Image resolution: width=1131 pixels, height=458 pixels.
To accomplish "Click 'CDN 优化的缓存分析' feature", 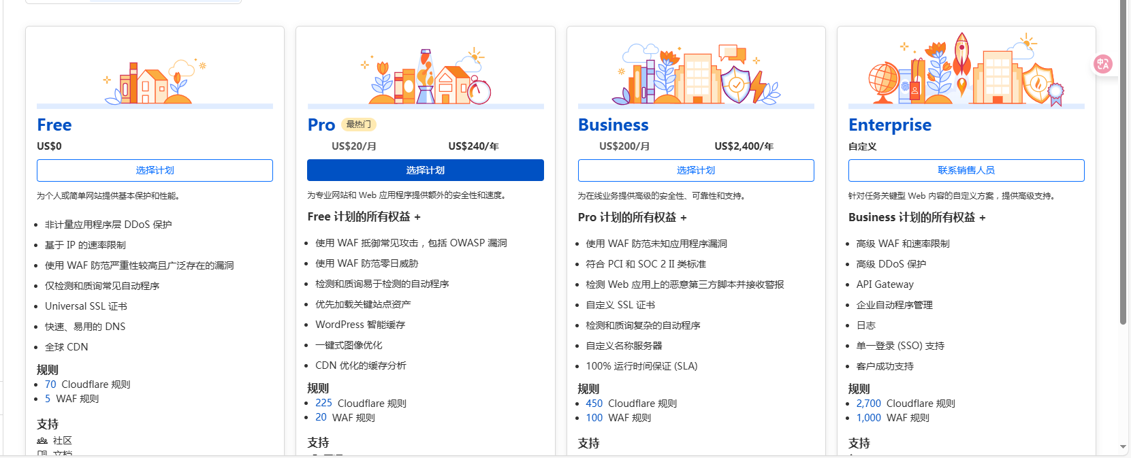I will click(x=361, y=365).
